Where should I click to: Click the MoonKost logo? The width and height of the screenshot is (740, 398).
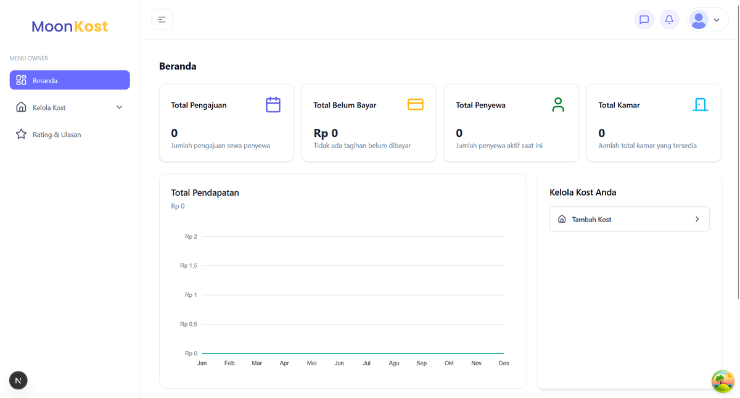coord(69,26)
